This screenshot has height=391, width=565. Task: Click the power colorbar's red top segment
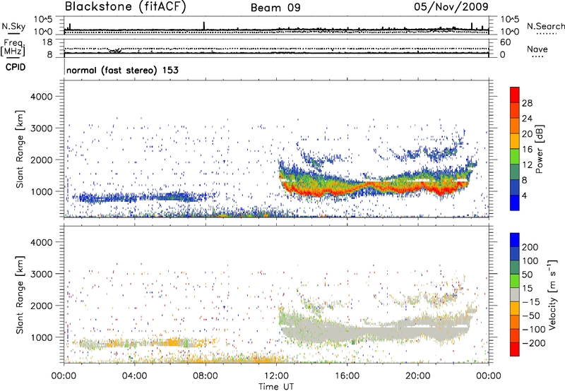[515, 95]
